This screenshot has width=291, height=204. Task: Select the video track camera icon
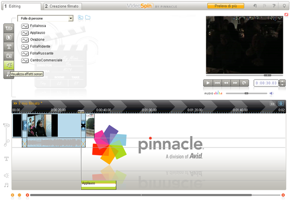(x=6, y=125)
